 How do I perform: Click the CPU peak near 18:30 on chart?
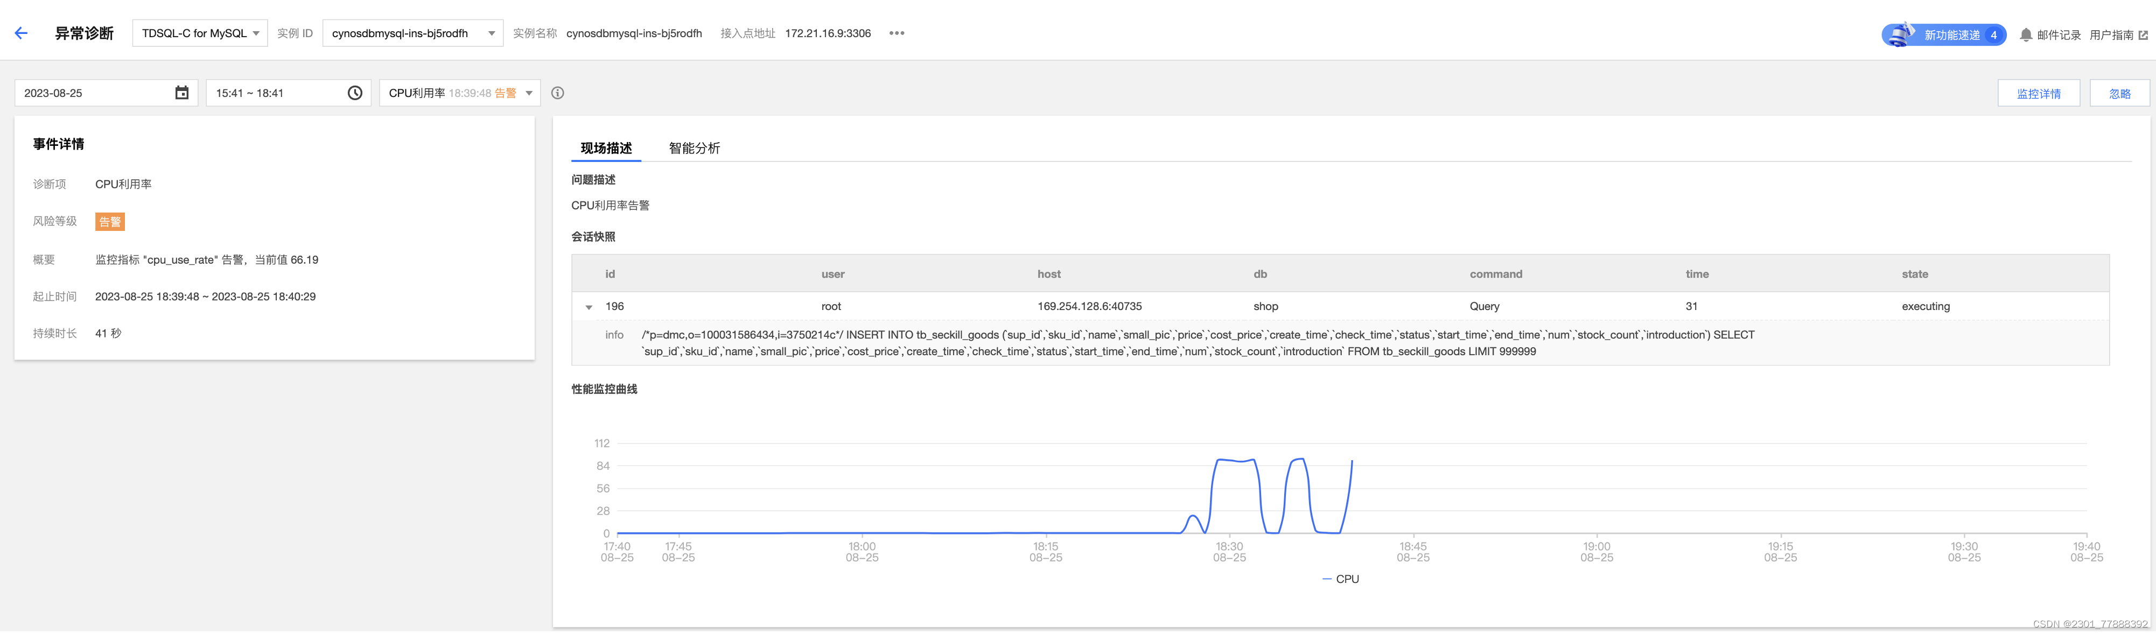[x=1235, y=460]
